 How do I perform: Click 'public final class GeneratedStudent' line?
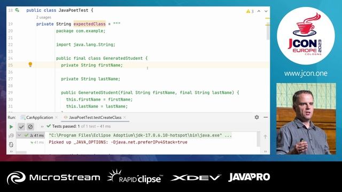102,58
